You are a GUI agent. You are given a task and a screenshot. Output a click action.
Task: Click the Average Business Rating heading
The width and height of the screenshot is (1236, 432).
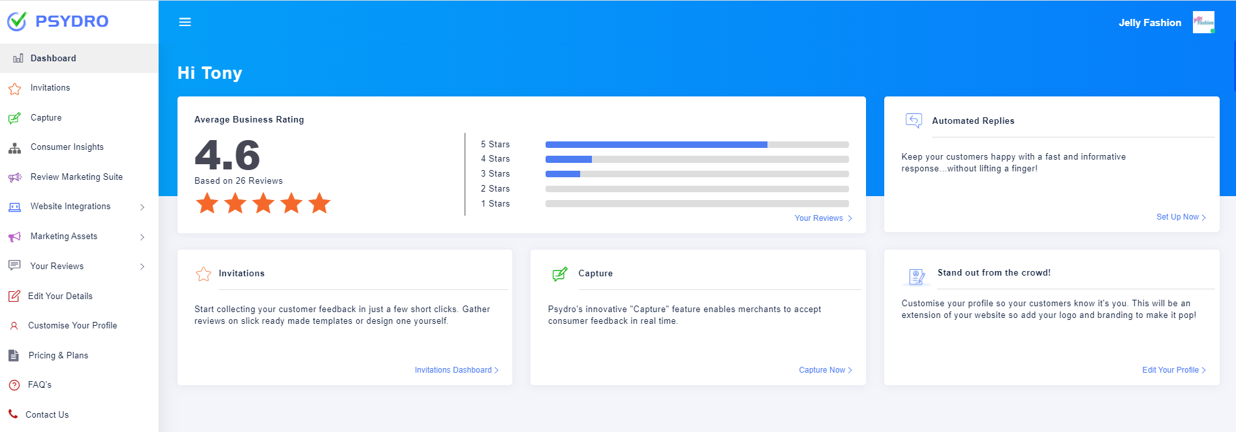[249, 120]
